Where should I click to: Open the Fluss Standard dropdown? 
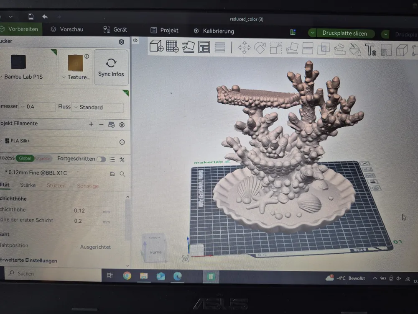(97, 107)
